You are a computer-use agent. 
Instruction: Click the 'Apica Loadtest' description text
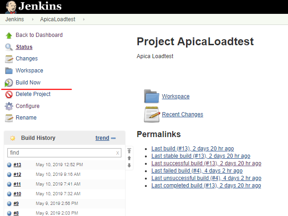pos(155,56)
